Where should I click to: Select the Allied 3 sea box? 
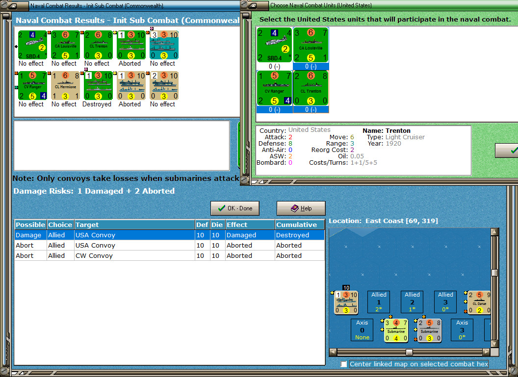(x=445, y=302)
